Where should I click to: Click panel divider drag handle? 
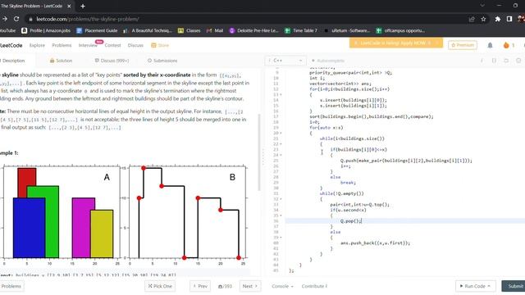point(262,157)
